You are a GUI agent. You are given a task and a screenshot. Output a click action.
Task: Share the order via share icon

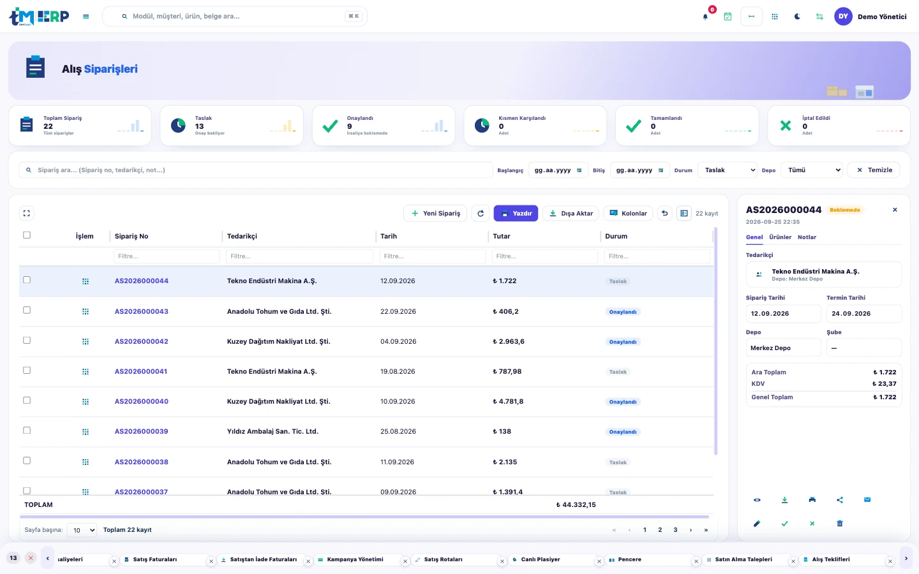[840, 500]
